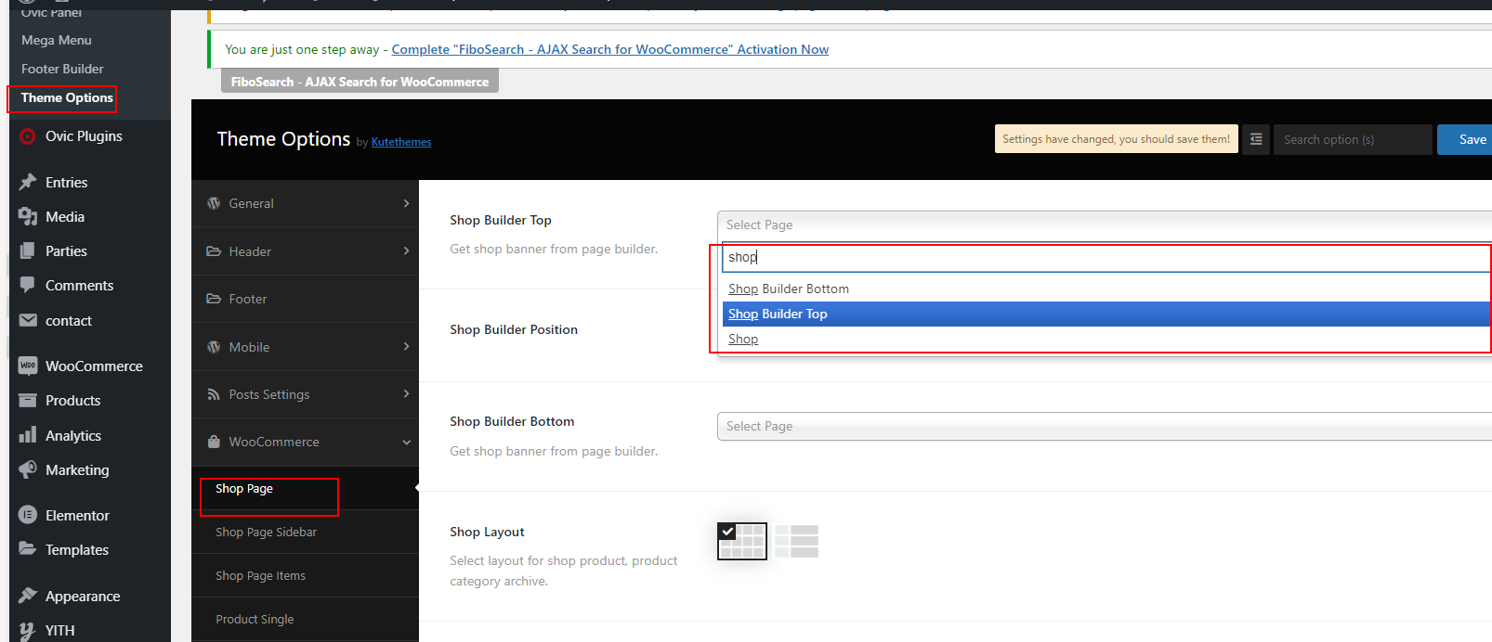Expand the Header section arrow
This screenshot has width=1492, height=642.
tap(406, 250)
